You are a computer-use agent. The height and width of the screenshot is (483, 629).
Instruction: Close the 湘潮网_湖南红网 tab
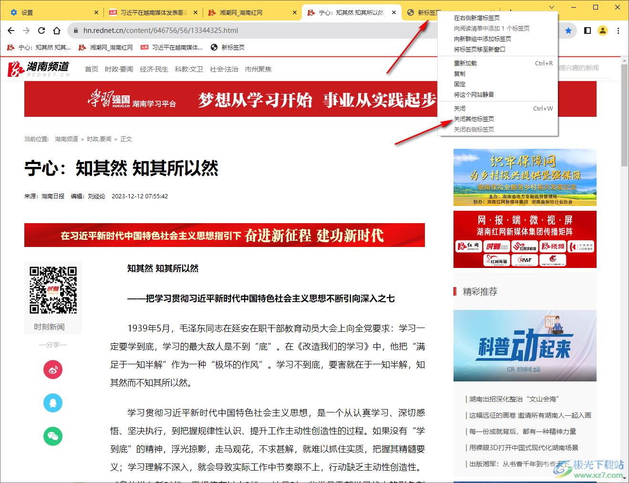pos(295,12)
